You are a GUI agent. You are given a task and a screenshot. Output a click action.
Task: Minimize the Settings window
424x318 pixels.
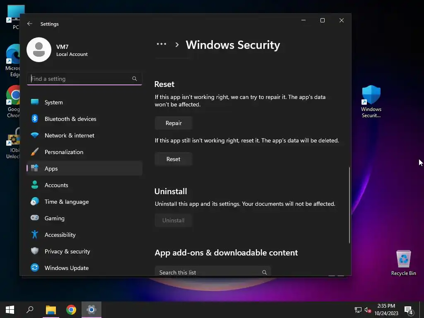[x=304, y=20]
